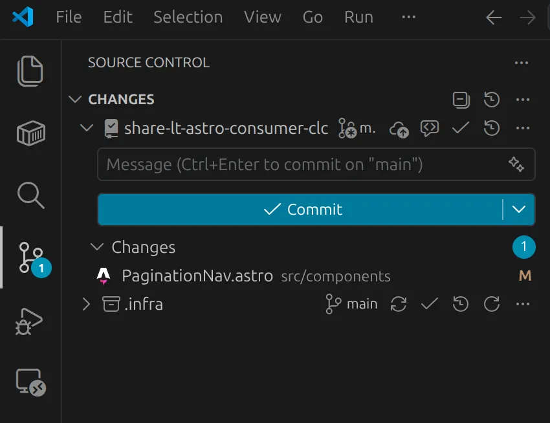Click the SOURCE CONTROL panel title
The width and height of the screenshot is (550, 423).
tap(149, 63)
